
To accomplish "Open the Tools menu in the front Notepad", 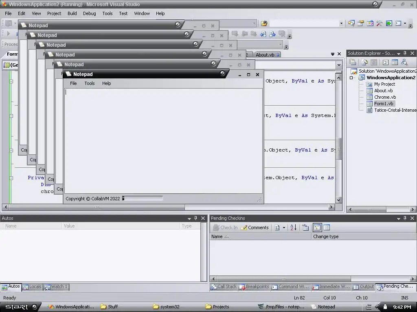I will coord(89,83).
